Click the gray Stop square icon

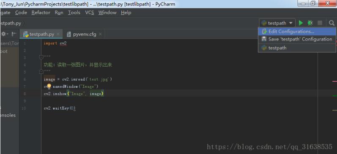[320, 23]
